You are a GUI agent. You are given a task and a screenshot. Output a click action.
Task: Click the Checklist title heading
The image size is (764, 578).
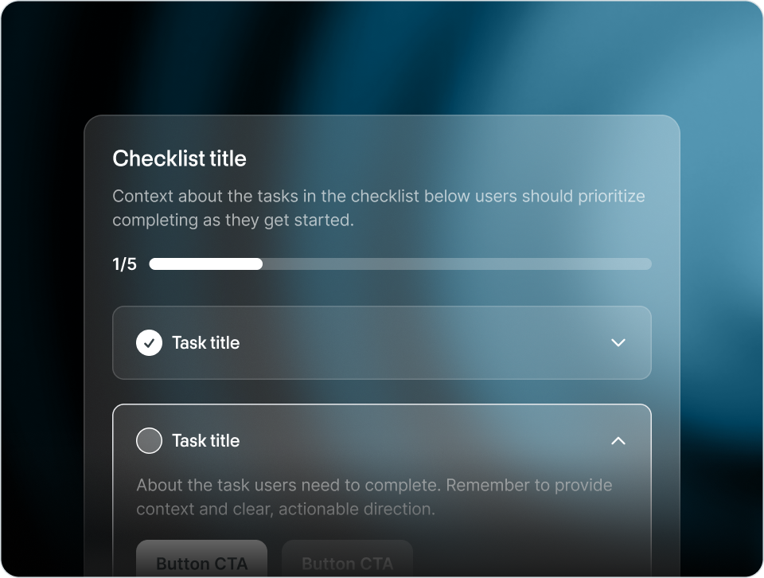[179, 159]
